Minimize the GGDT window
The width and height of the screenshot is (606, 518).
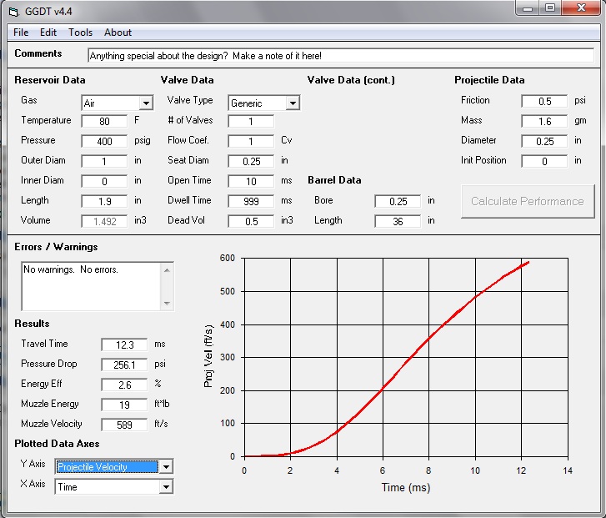pyautogui.click(x=528, y=8)
